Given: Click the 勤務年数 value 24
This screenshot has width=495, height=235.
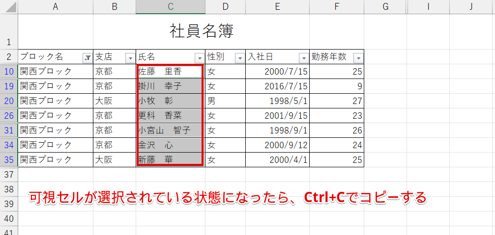Looking at the screenshot, I should 337,145.
